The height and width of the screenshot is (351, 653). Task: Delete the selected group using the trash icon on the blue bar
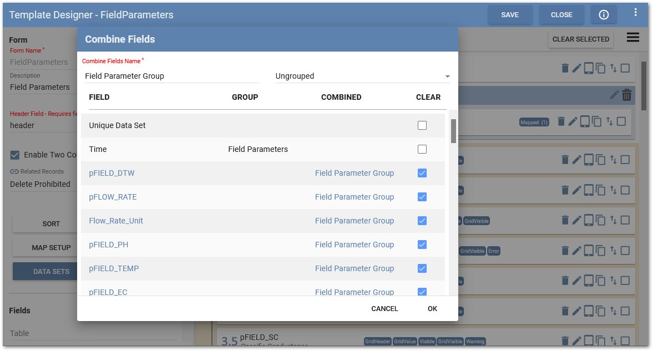[627, 95]
